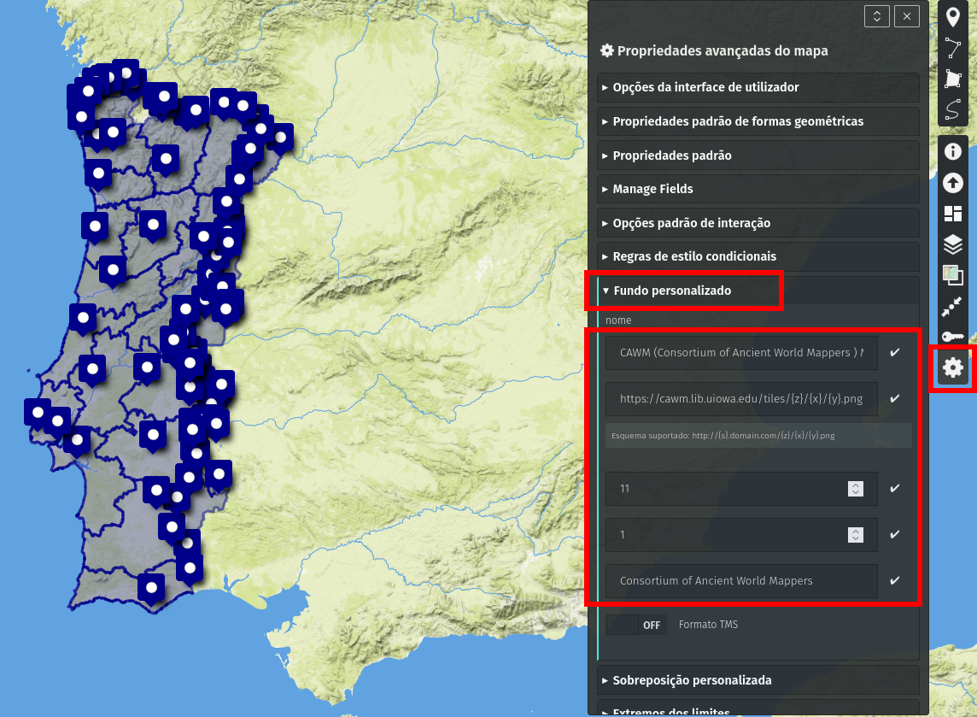Expand Regras de estilo condicionais

point(758,257)
